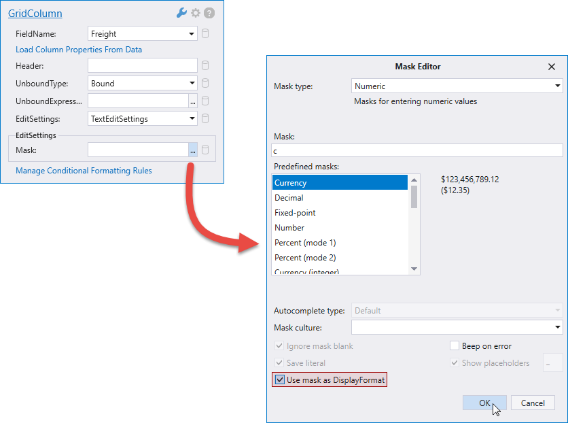Click the binding marker beside UnboundType
The image size is (568, 423).
(x=206, y=84)
